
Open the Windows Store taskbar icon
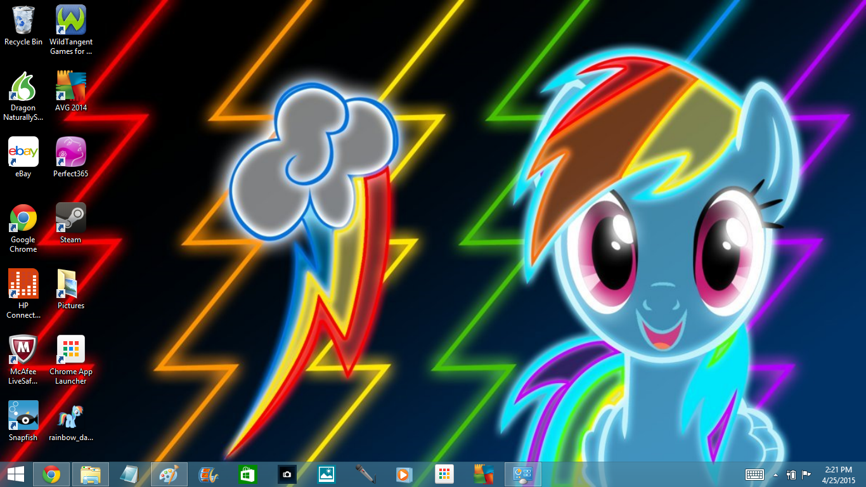point(247,474)
